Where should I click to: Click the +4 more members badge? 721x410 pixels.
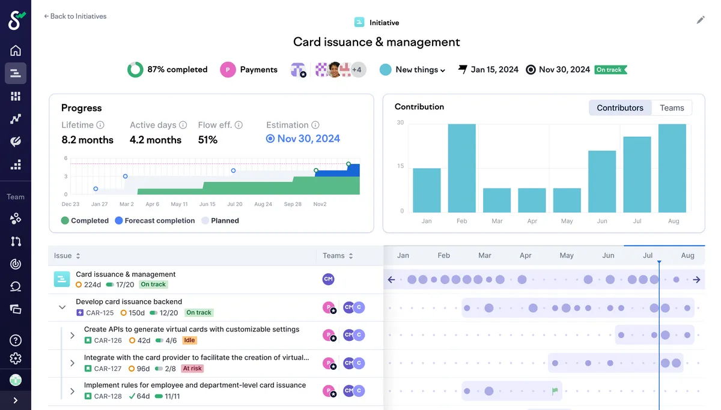[357, 70]
